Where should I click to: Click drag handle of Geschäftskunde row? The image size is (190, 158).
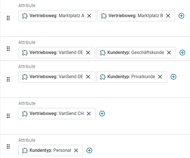8,49
